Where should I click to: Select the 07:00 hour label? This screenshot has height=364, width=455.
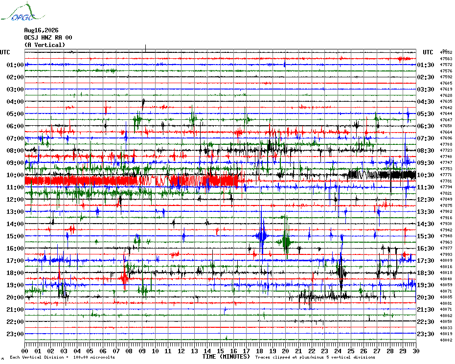pyautogui.click(x=15, y=138)
